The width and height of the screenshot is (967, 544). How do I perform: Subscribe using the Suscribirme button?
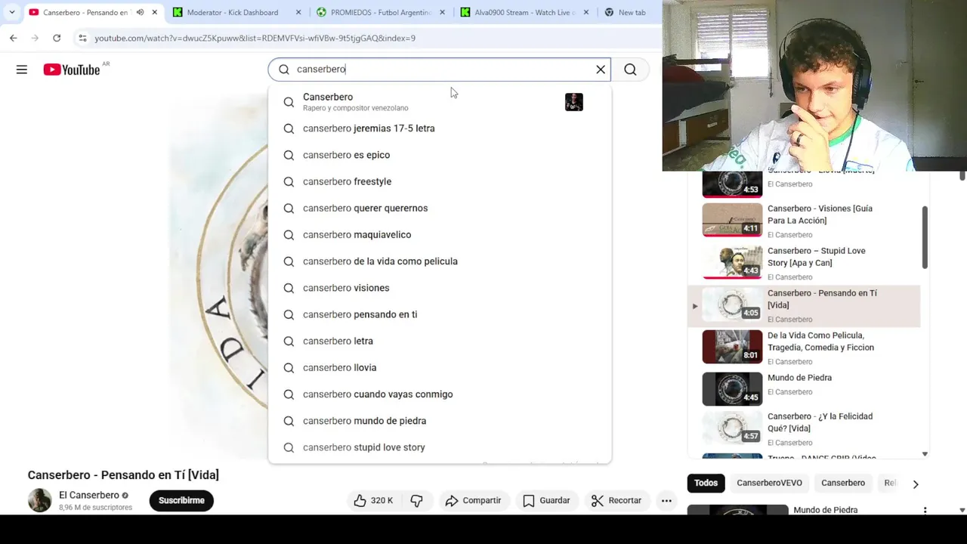(x=181, y=500)
